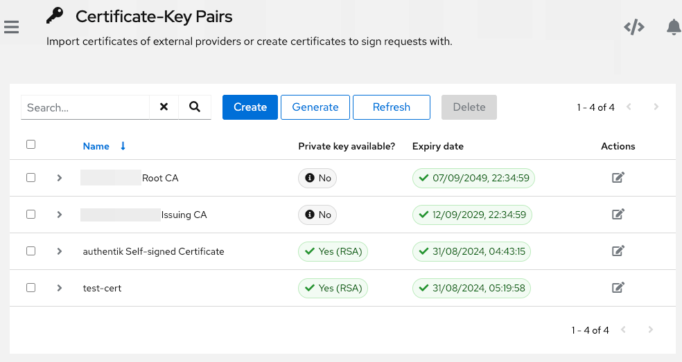Expand the Root CA row details
Viewport: 682px width, 362px height.
pyautogui.click(x=60, y=178)
